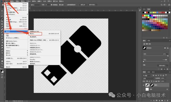Screen dimensions: 171x102
Task: Open the sample size dropdown in options bar
Action: coord(35,5)
